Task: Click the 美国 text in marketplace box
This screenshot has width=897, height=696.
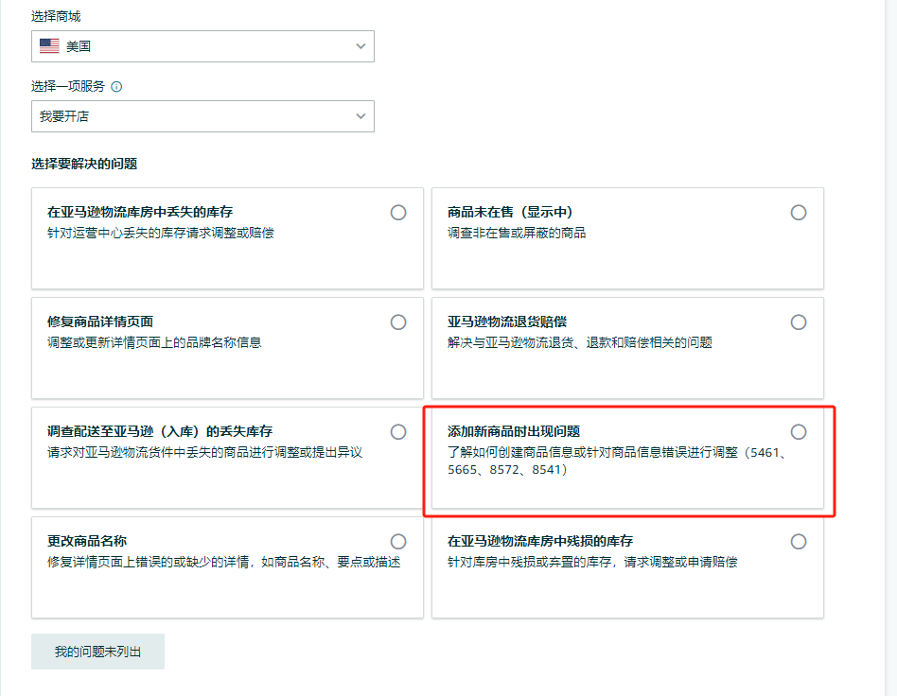Action: 78,45
